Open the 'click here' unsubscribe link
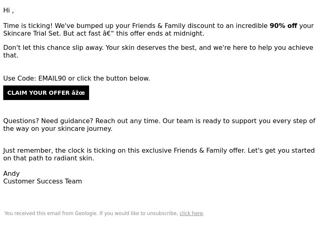Screen dimensions: 324x243 (x=191, y=213)
